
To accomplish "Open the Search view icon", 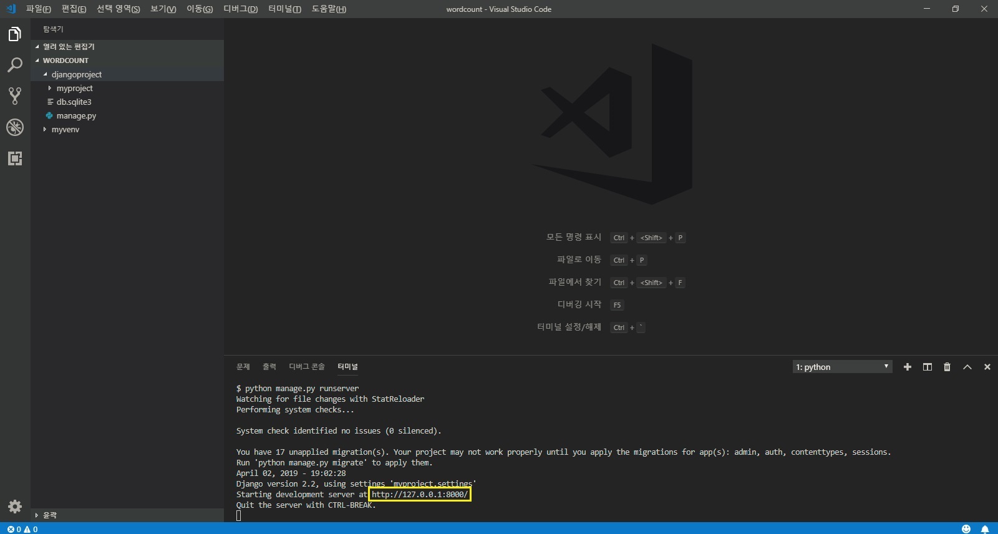I will tap(15, 65).
